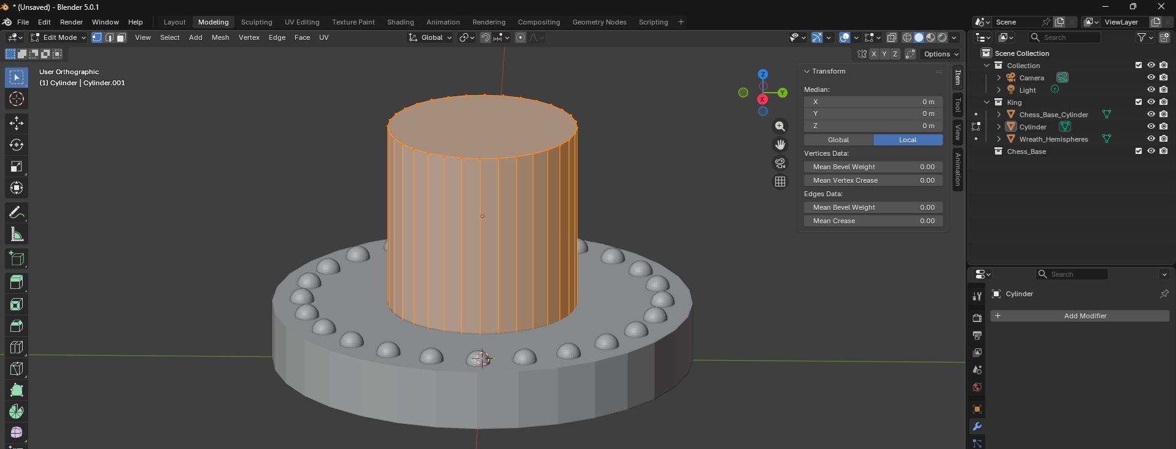Select the Bevel tool
The height and width of the screenshot is (449, 1176).
tap(17, 326)
